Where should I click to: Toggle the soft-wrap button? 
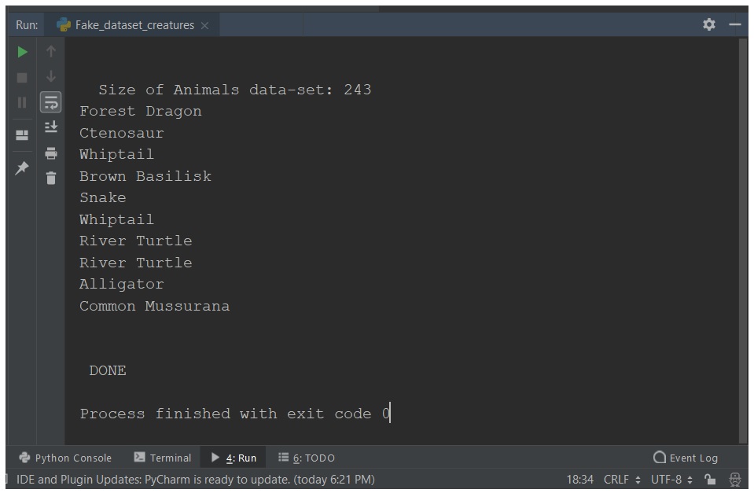(51, 102)
